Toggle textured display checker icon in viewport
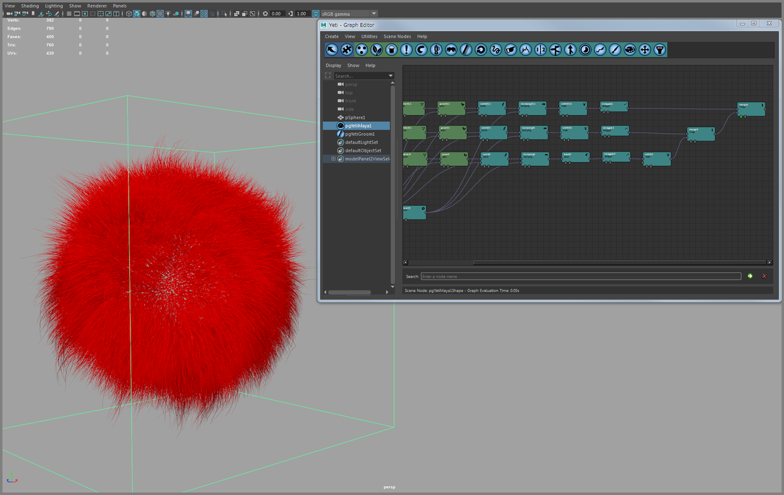Screen dimensions: 784x495 pyautogui.click(x=160, y=13)
